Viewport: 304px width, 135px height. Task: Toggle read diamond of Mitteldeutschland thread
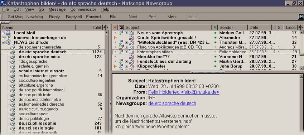coord(215,43)
